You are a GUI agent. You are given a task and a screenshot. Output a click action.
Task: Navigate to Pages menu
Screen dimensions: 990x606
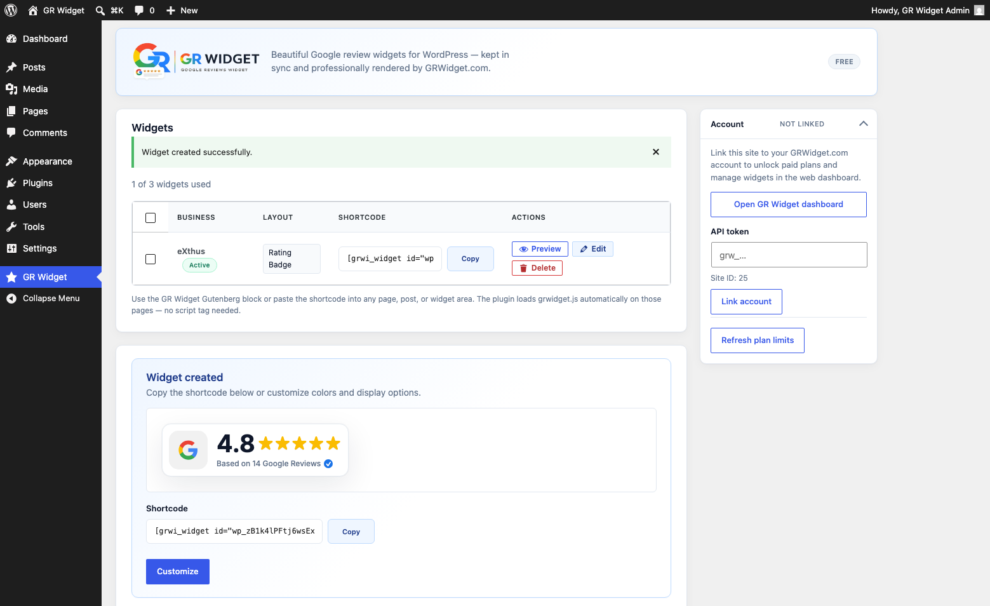pyautogui.click(x=51, y=111)
